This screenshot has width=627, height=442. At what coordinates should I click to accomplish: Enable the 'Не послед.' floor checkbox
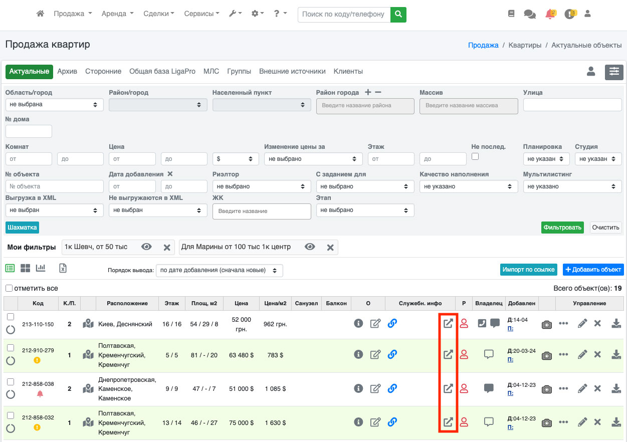tap(475, 156)
